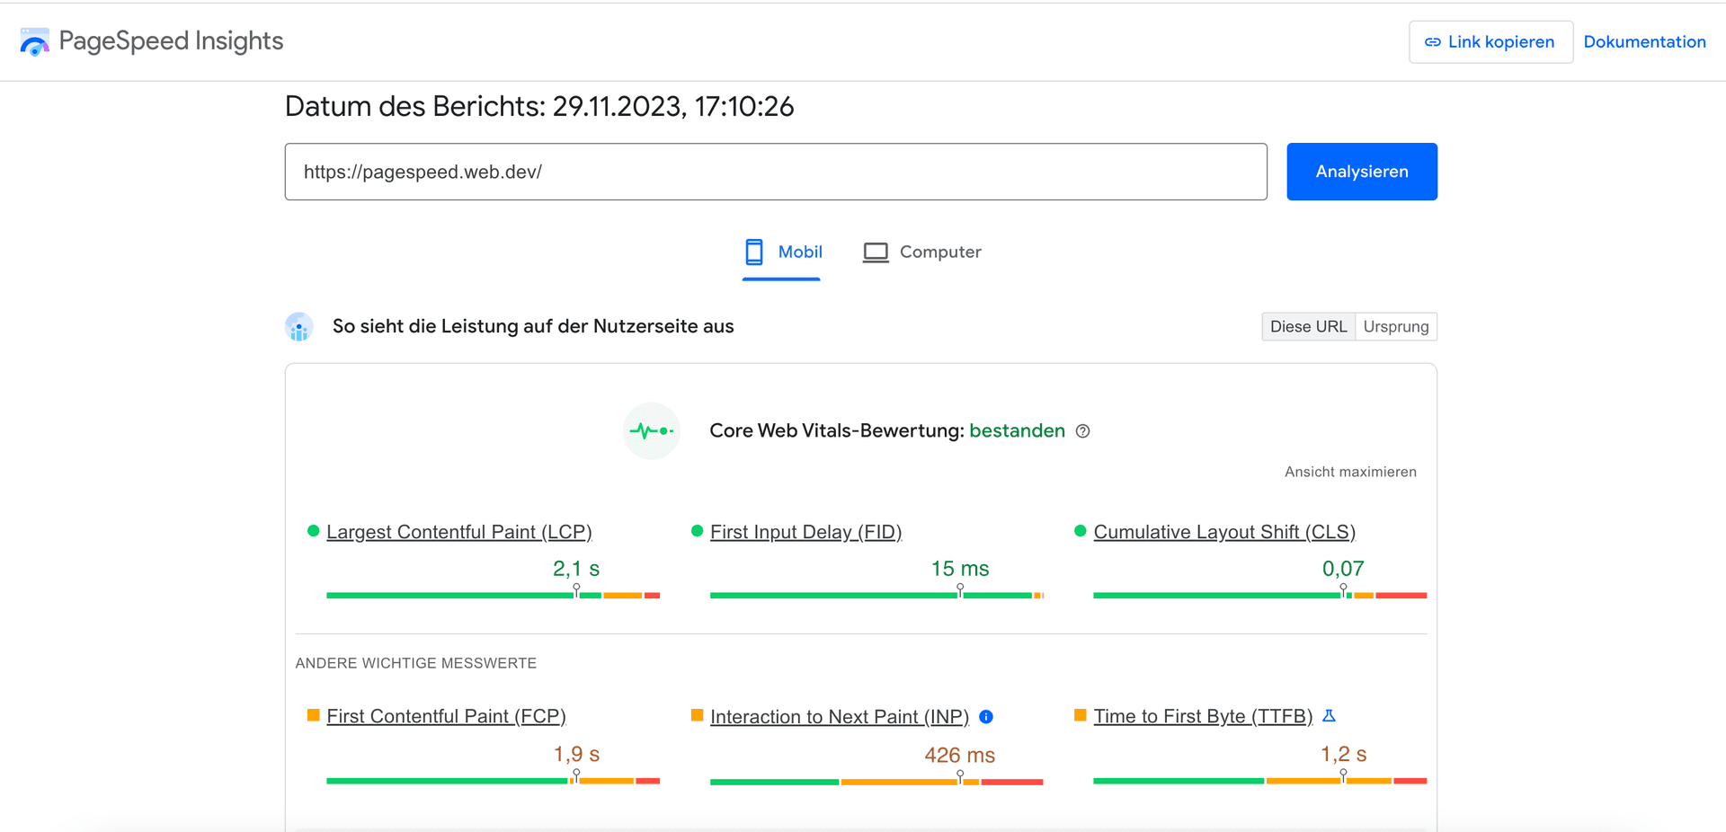
Task: Click the experimental flask icon next to TTFB
Action: [1329, 716]
